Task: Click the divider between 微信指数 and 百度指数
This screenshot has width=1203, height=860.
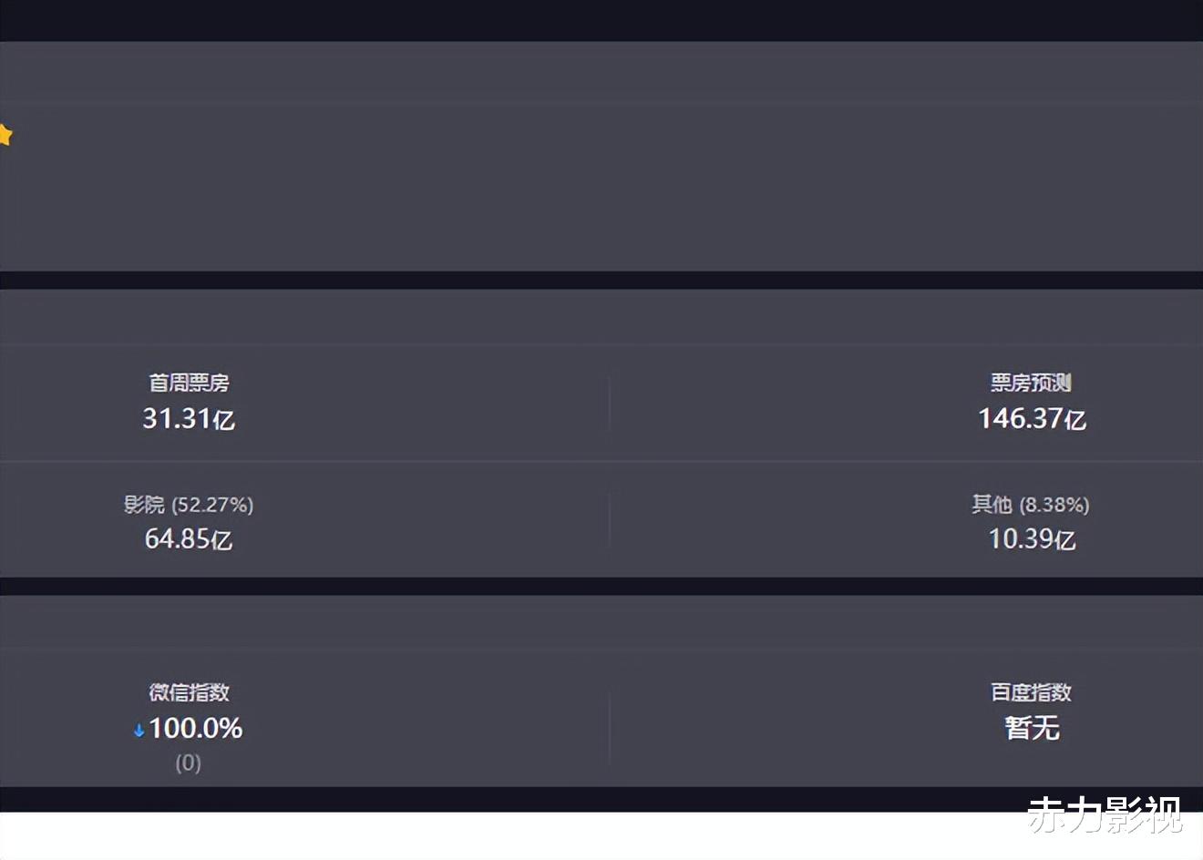Action: (x=609, y=727)
